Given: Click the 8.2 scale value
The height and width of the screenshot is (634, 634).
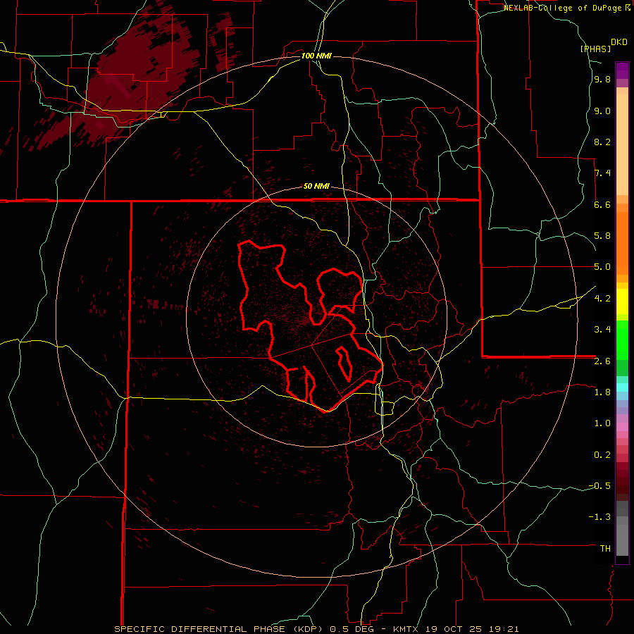Looking at the screenshot, I should 602,142.
